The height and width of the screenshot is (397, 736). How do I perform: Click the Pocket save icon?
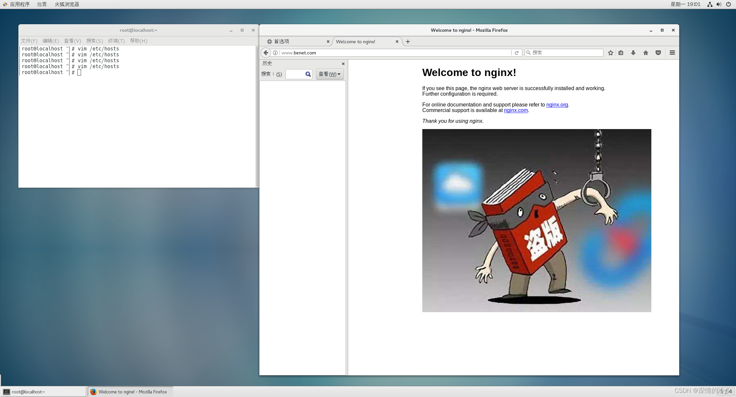(x=658, y=53)
